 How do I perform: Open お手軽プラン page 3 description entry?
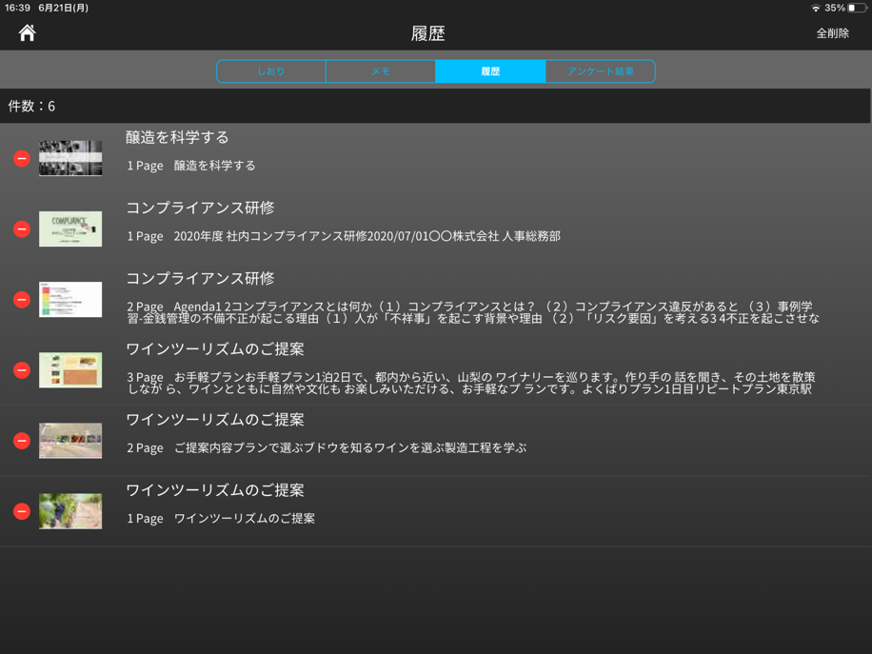coord(471,383)
